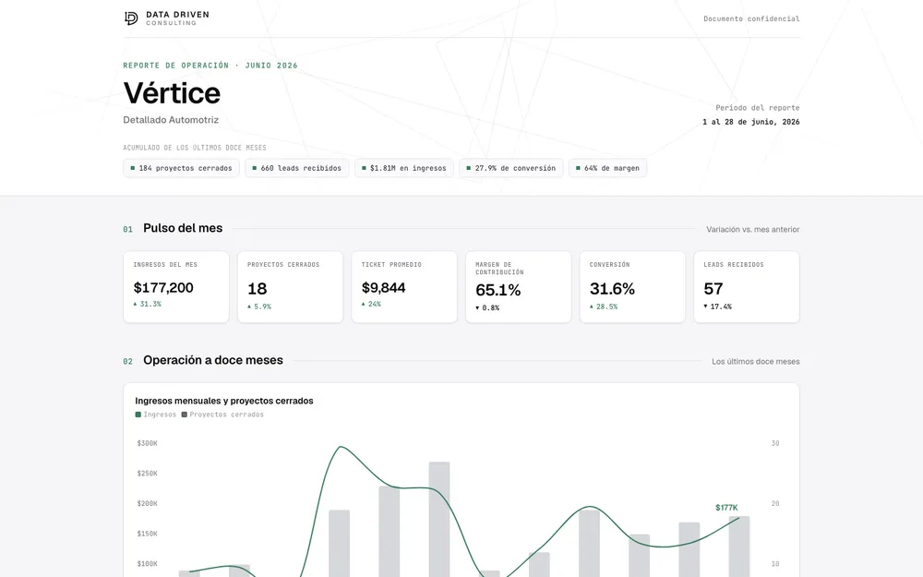Click the 'Pulso del mes' section heading
Screen dimensions: 923x577
click(183, 228)
